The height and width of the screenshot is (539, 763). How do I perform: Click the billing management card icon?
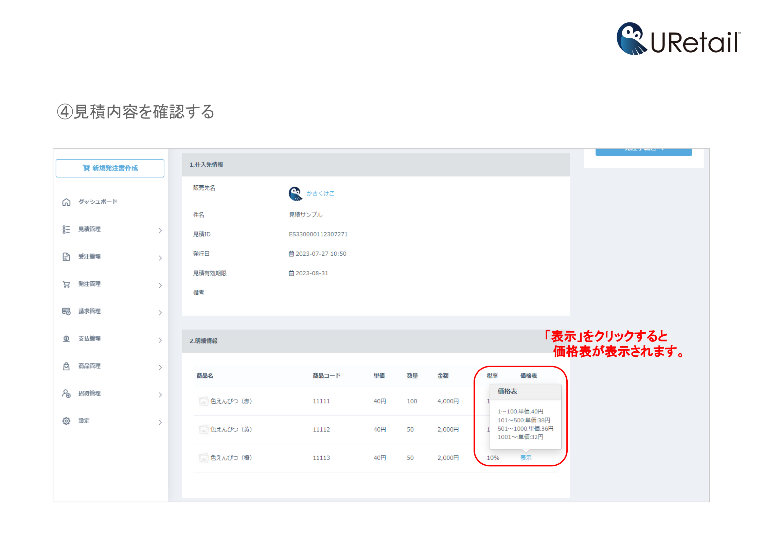coord(66,312)
